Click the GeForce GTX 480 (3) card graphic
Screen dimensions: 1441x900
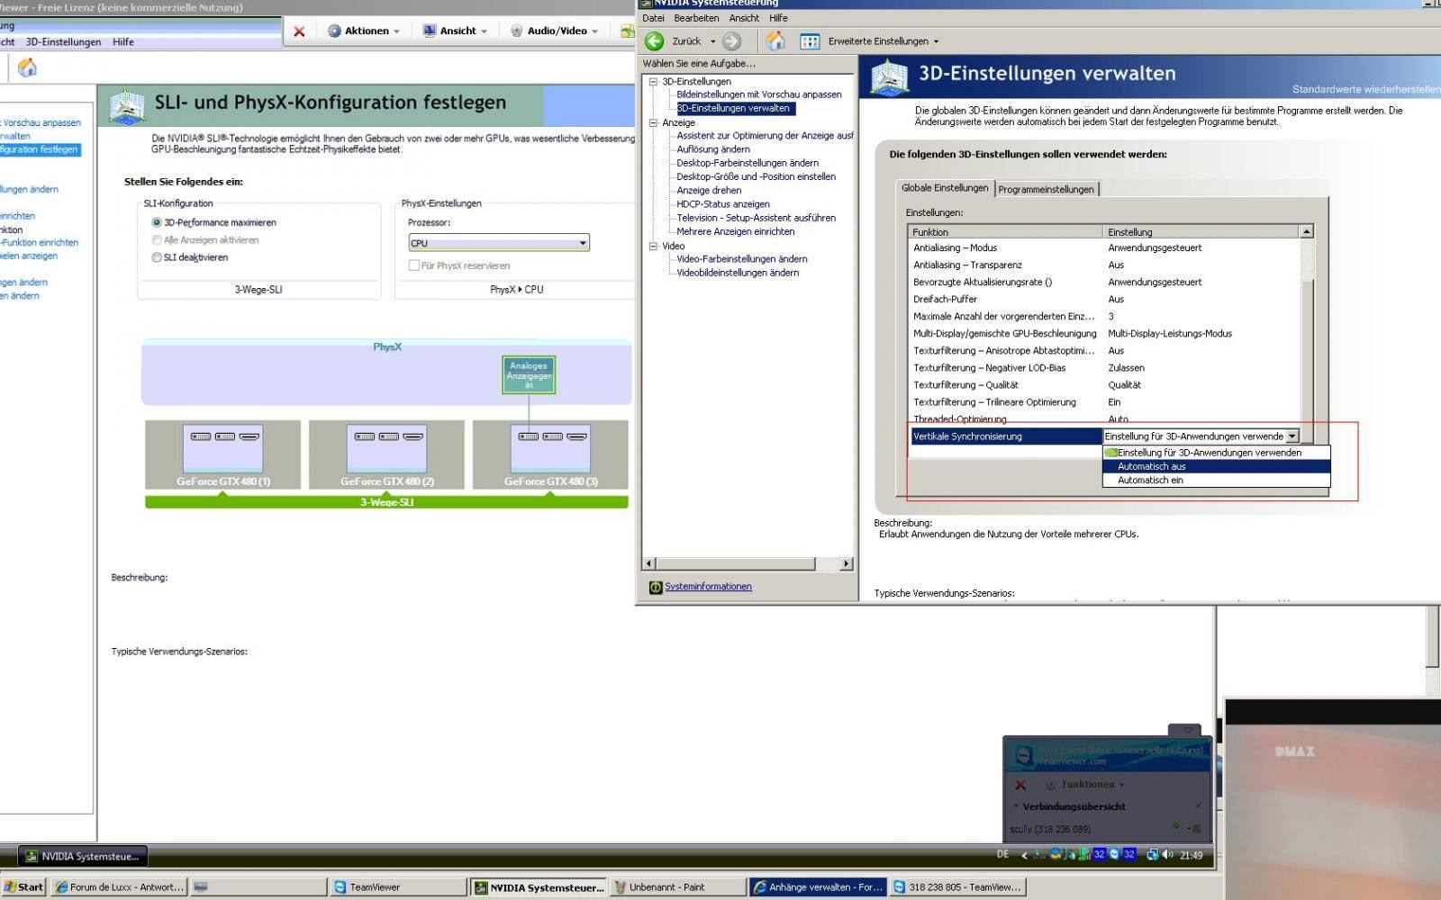[551, 449]
